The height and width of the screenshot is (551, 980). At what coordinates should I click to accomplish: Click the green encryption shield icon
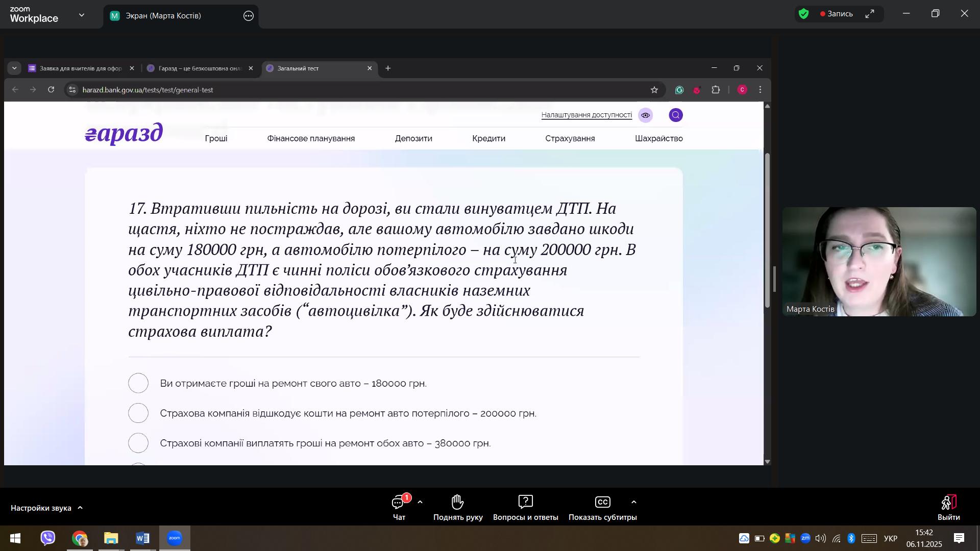coord(804,14)
